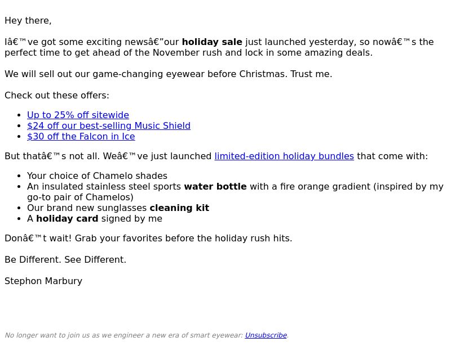The height and width of the screenshot is (355, 451).
Task: Click the "Stephon Marbury" signature
Action: [x=43, y=281]
